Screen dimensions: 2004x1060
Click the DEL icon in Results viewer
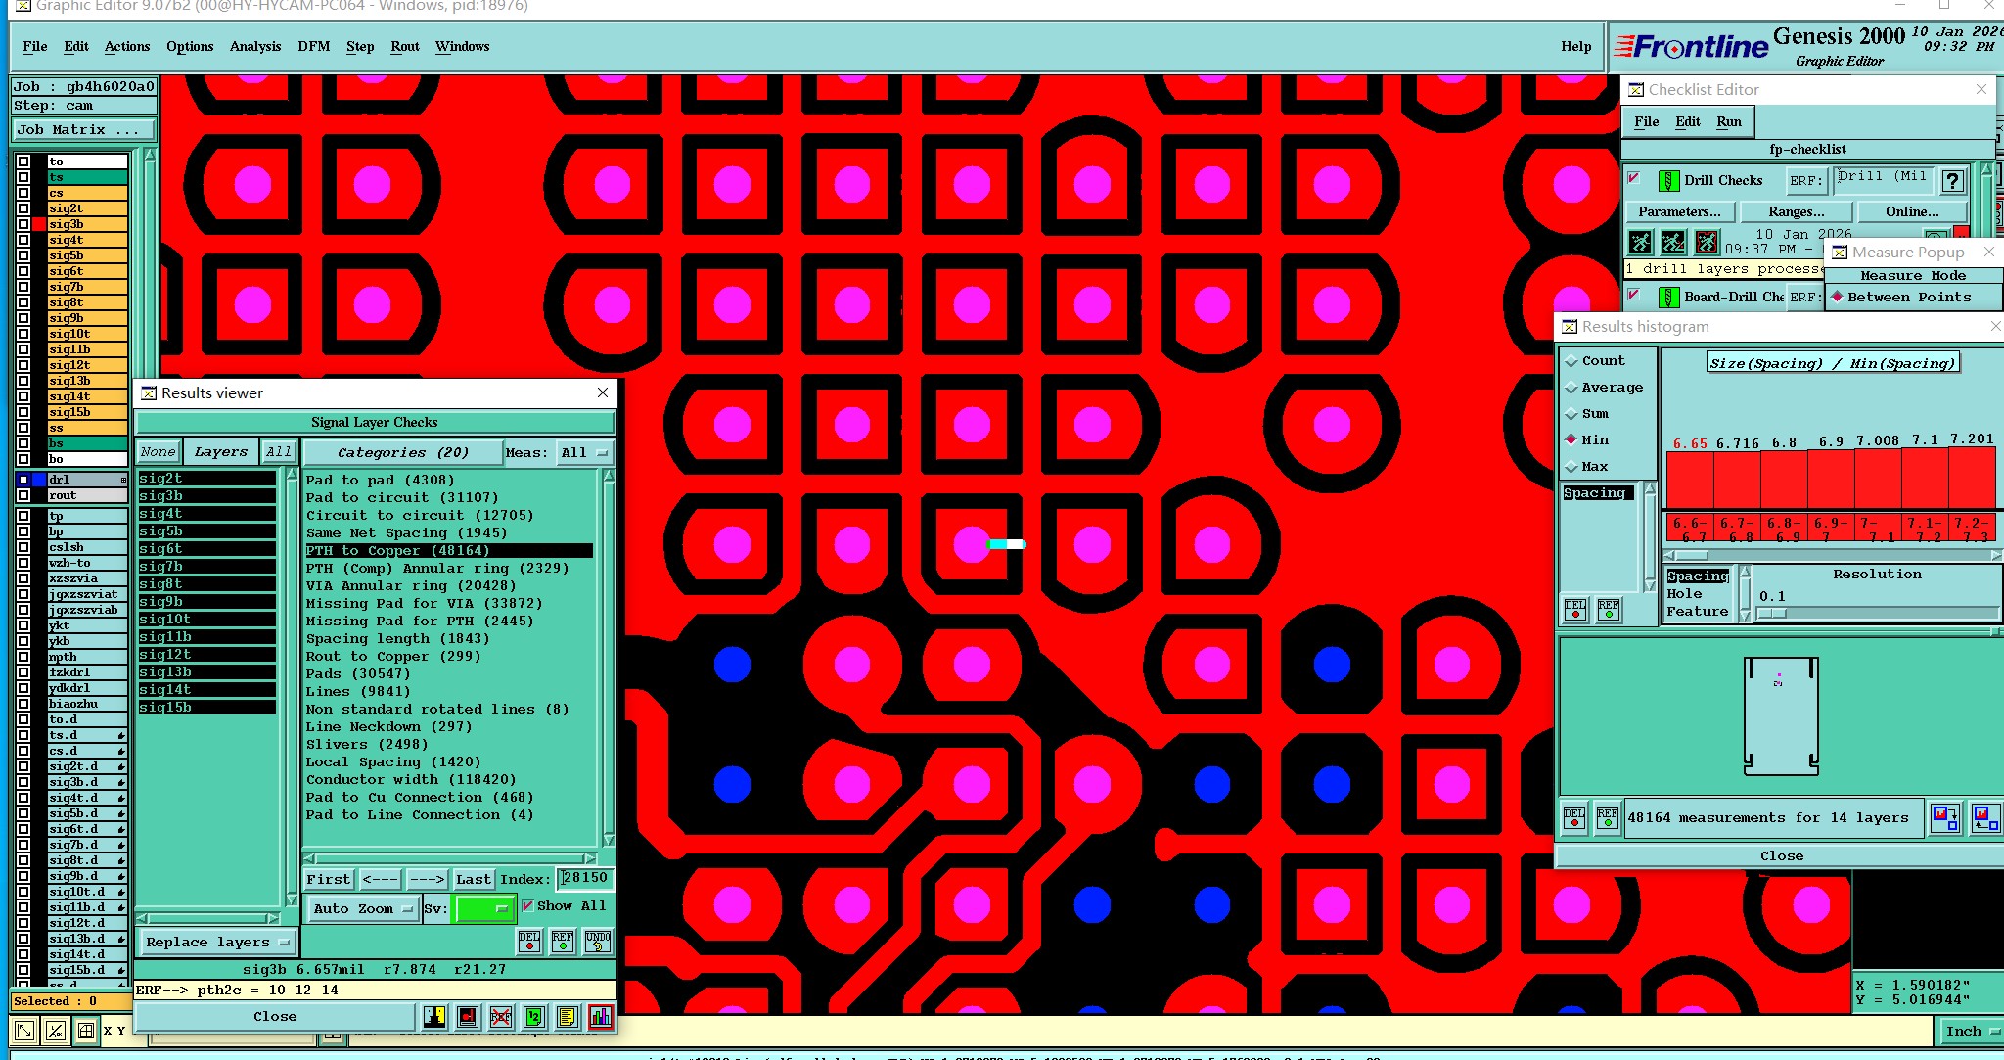point(529,941)
